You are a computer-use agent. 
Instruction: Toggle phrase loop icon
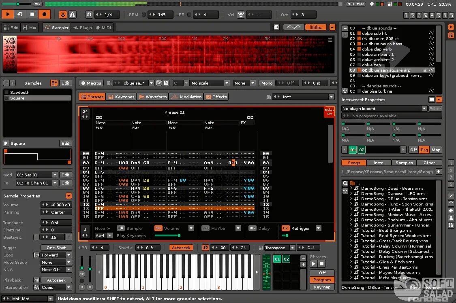pyautogui.click(x=206, y=248)
